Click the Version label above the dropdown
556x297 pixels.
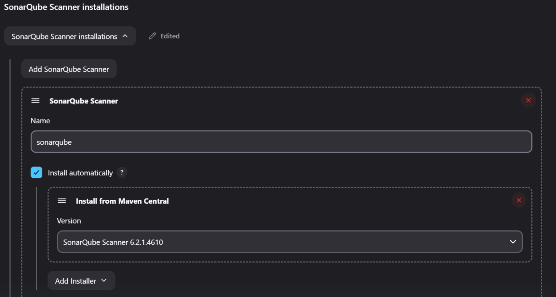[x=69, y=221]
